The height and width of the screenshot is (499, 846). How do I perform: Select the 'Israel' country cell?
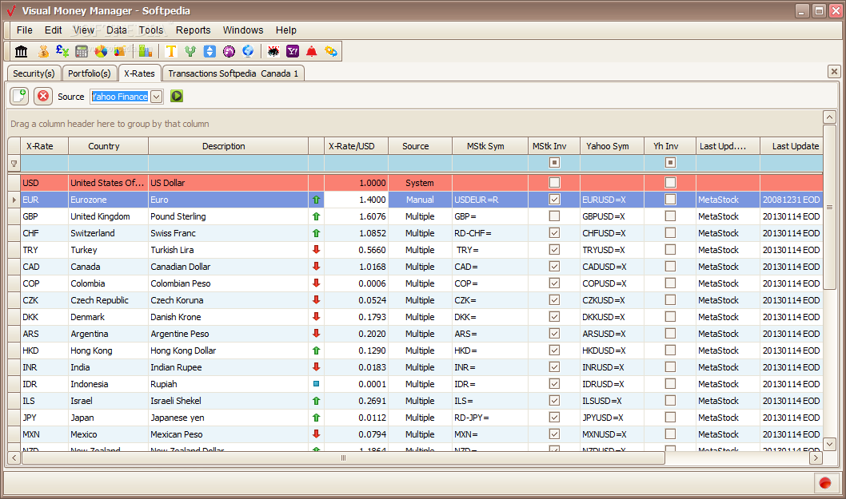coord(108,400)
